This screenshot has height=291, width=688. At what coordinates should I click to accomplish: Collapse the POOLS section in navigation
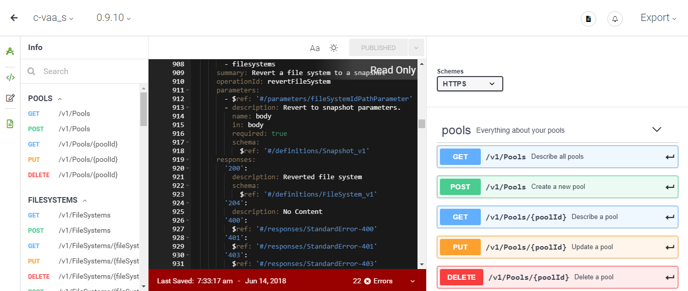point(60,99)
